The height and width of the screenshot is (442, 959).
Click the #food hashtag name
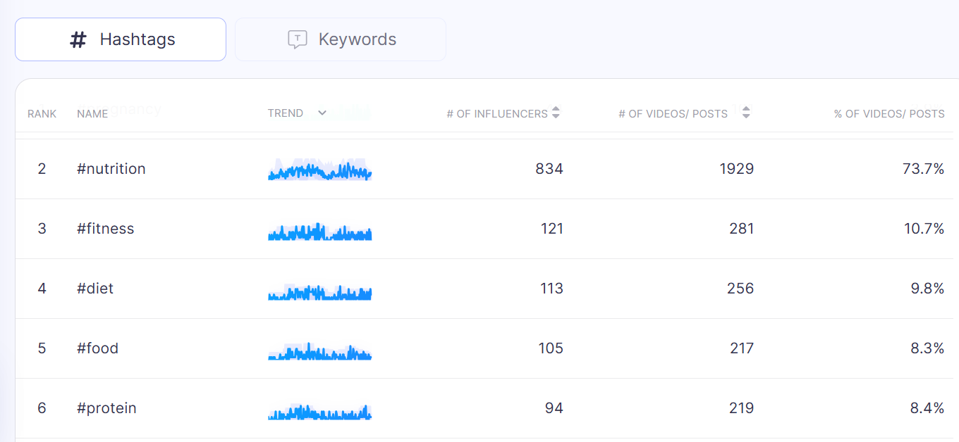click(x=97, y=348)
